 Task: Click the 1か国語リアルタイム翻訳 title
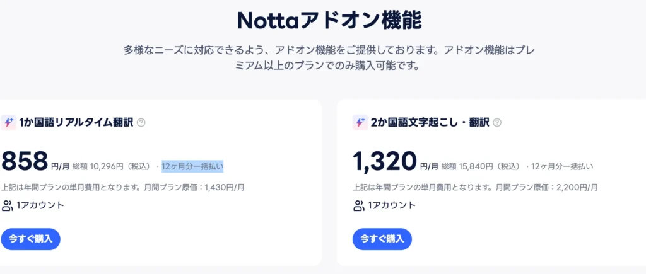point(76,123)
